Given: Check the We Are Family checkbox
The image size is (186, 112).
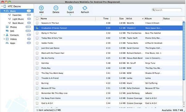Looking at the screenshot, I should 37,58.
